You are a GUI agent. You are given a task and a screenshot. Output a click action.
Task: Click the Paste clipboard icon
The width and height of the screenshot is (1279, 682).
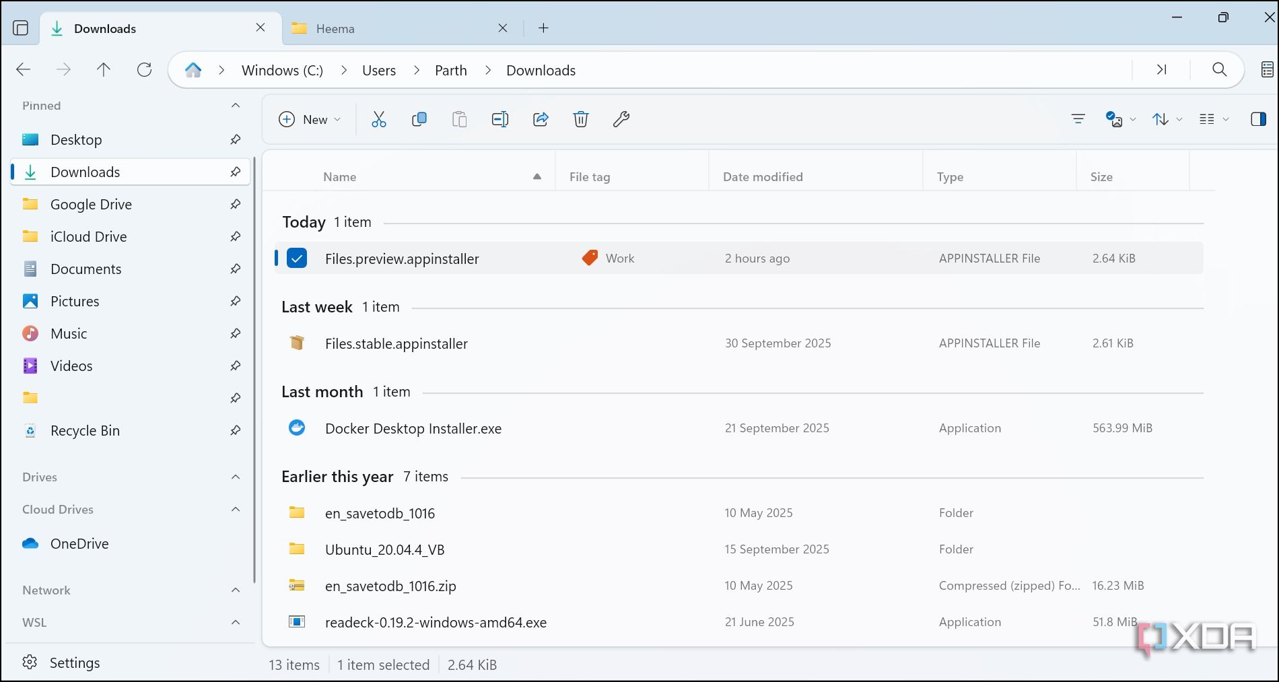(x=460, y=119)
